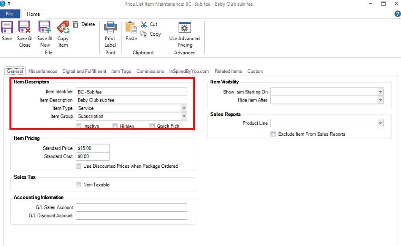Enable the Quick Pick checkbox
The height and width of the screenshot is (246, 401).
(x=152, y=126)
